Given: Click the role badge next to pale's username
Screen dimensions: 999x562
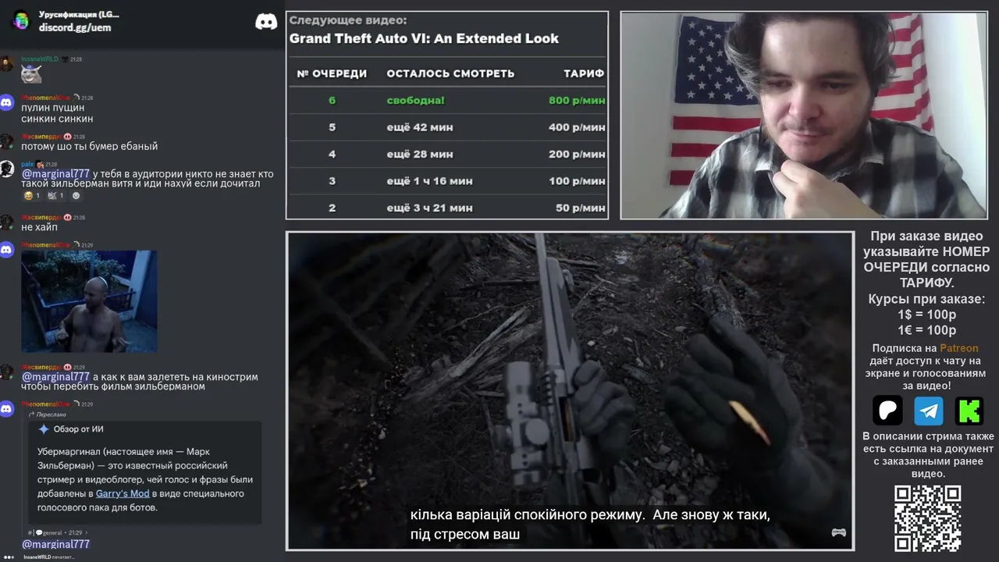Looking at the screenshot, I should pyautogui.click(x=40, y=165).
